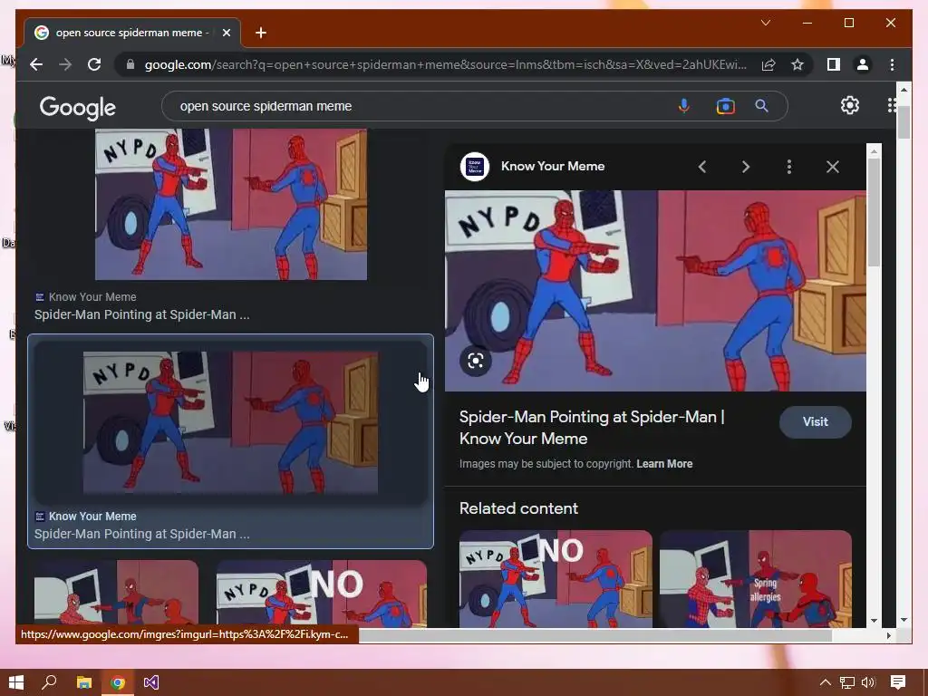The image size is (928, 696).
Task: Switch to Chrome on the taskbar
Action: pyautogui.click(x=118, y=682)
